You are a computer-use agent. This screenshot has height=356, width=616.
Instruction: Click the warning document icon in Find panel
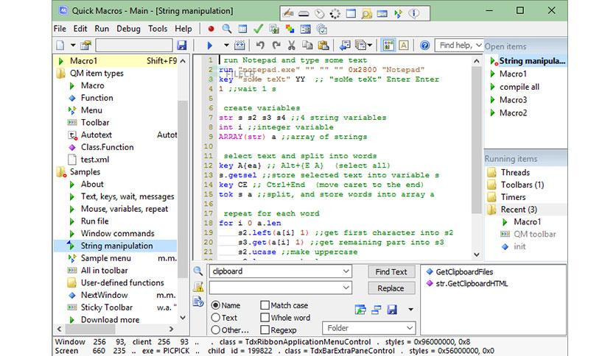(x=198, y=287)
